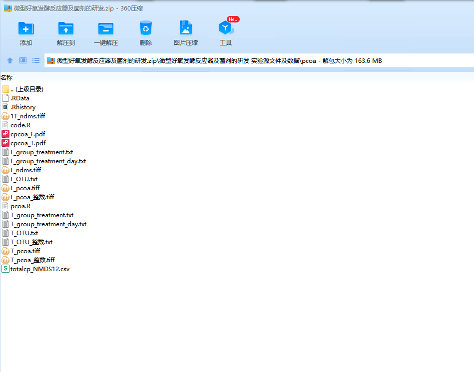
Task: Click the archive path address field
Action: (259, 61)
